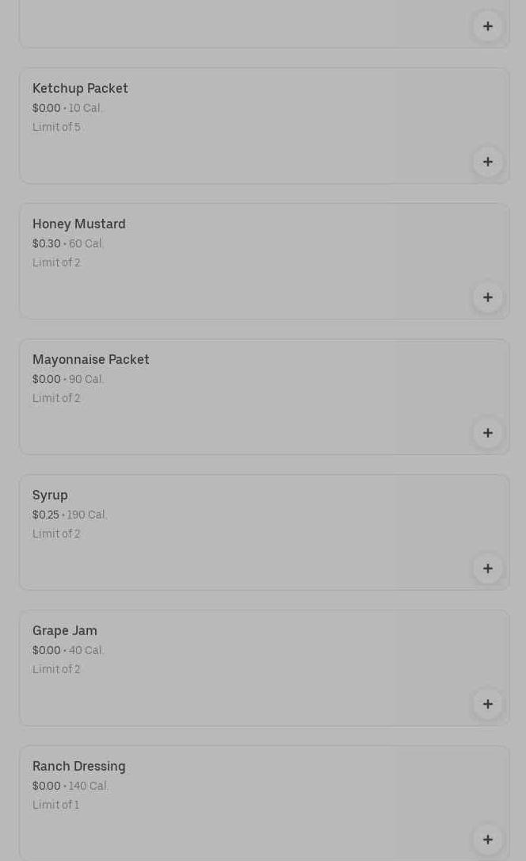Click Ranch Dressing's 140 Cal. text
The width and height of the screenshot is (526, 861).
pos(89,786)
